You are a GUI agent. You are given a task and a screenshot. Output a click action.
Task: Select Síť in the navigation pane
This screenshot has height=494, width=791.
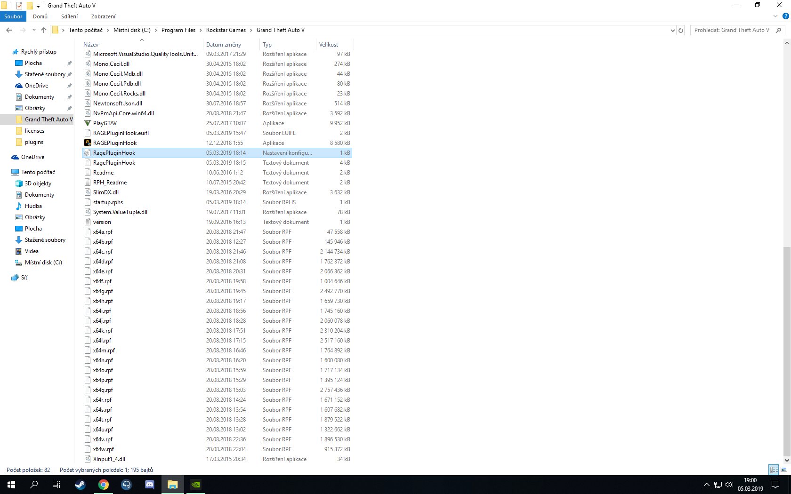tap(24, 278)
